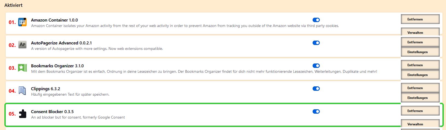Disable the Bookmarks Organizer switch

point(316,66)
